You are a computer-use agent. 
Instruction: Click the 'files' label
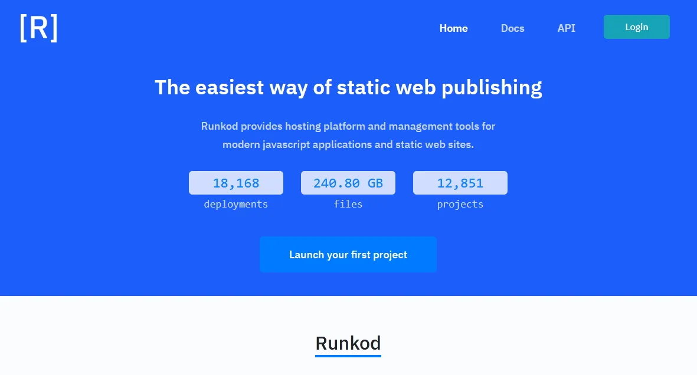(x=348, y=204)
